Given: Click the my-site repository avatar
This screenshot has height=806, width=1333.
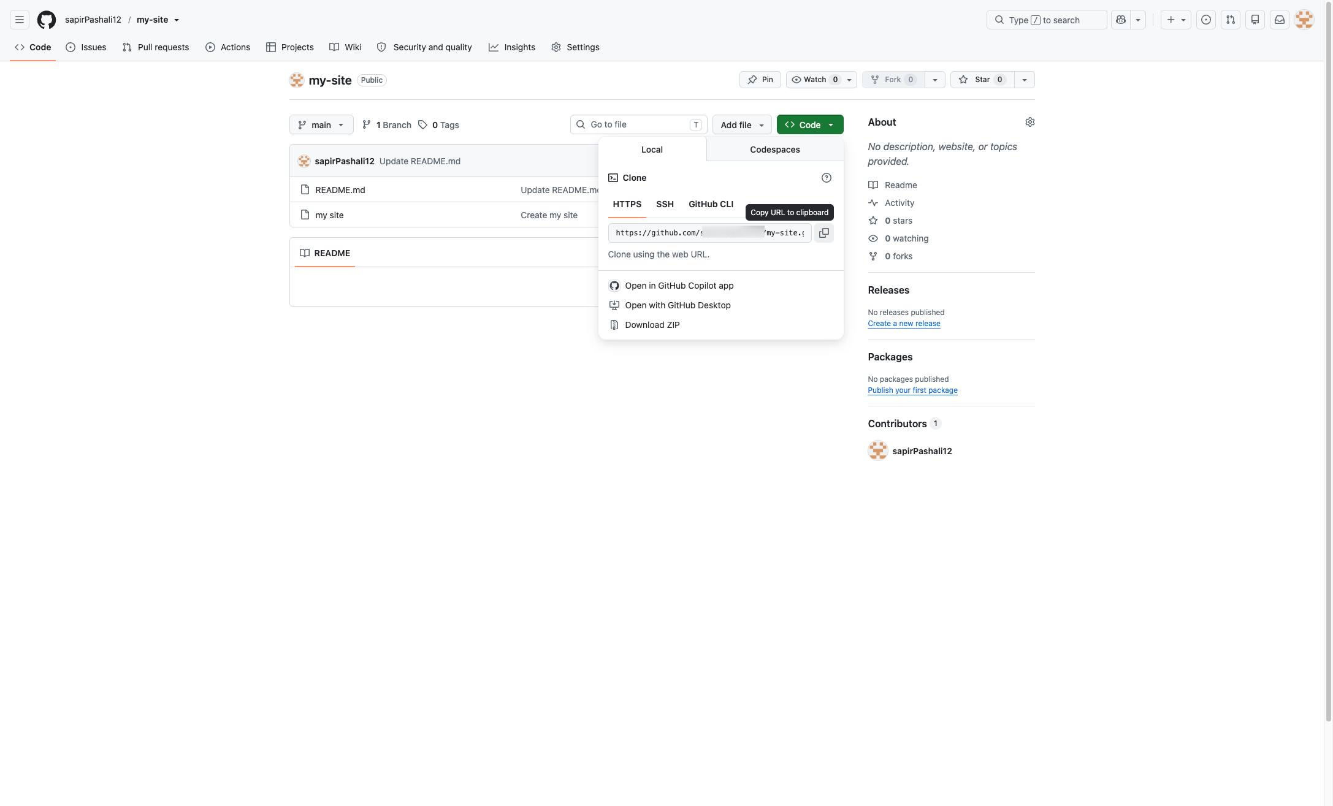Looking at the screenshot, I should pos(297,80).
